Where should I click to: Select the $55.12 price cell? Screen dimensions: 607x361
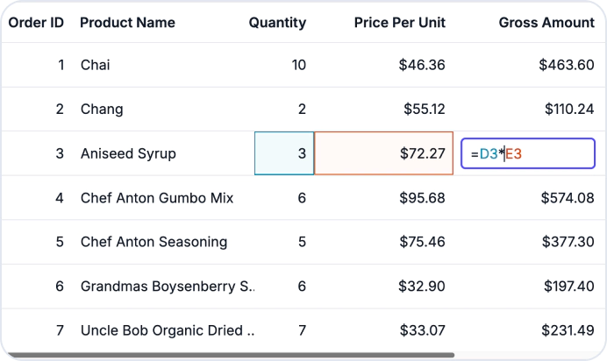coord(383,109)
